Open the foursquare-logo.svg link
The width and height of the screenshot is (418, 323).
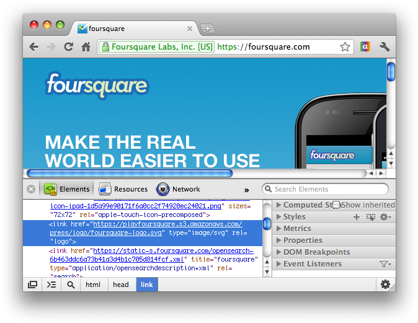[146, 228]
